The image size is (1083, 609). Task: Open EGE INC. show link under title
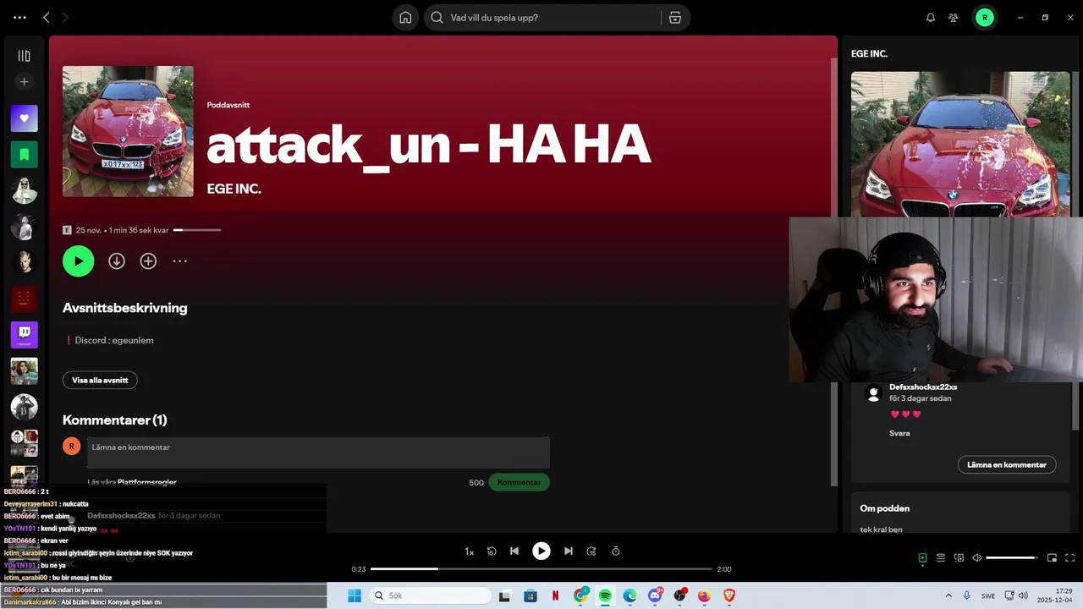coord(234,189)
